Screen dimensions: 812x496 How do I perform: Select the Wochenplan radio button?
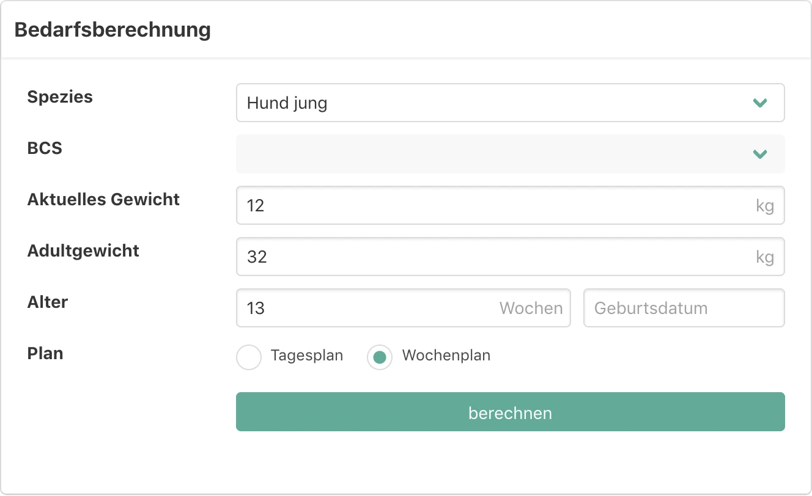click(380, 357)
